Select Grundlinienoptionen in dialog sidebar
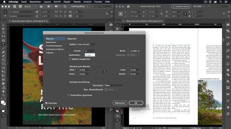The image size is (231, 129). point(54,46)
